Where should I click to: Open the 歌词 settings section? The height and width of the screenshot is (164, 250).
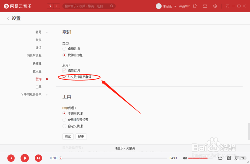(38, 79)
